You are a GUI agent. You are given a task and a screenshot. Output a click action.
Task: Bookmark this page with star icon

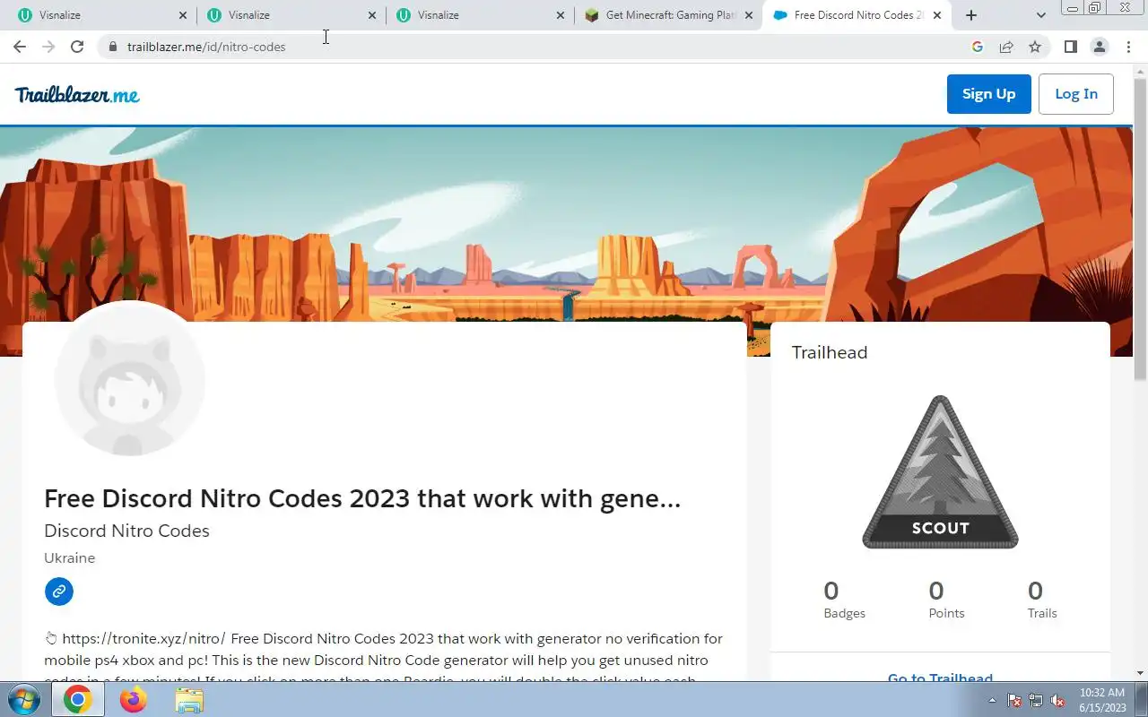[1035, 47]
